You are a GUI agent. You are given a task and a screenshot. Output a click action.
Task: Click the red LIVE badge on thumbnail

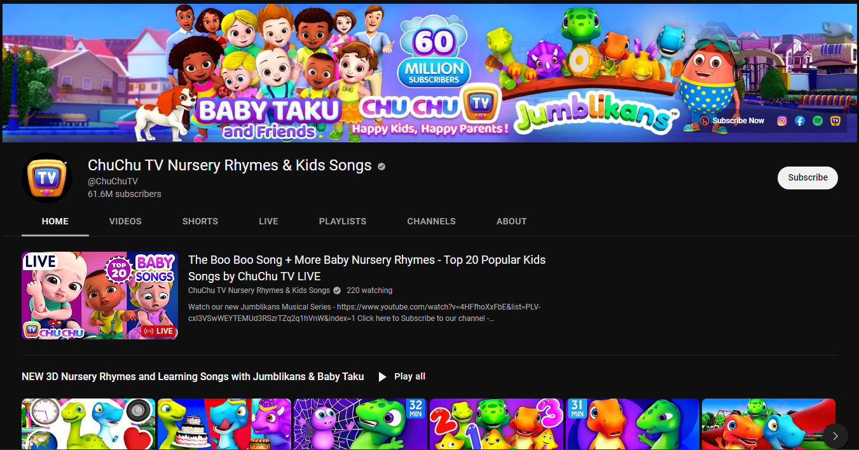pos(158,331)
